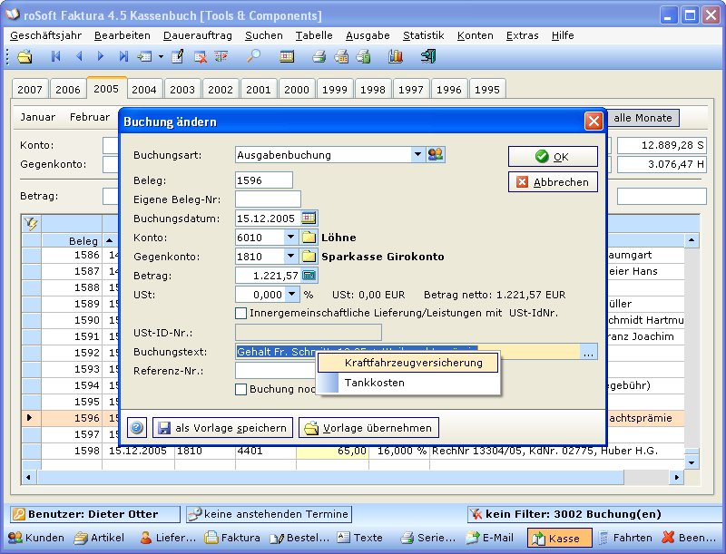Click the Eigene Beleg-Nr input field
The width and height of the screenshot is (726, 554).
coord(268,199)
